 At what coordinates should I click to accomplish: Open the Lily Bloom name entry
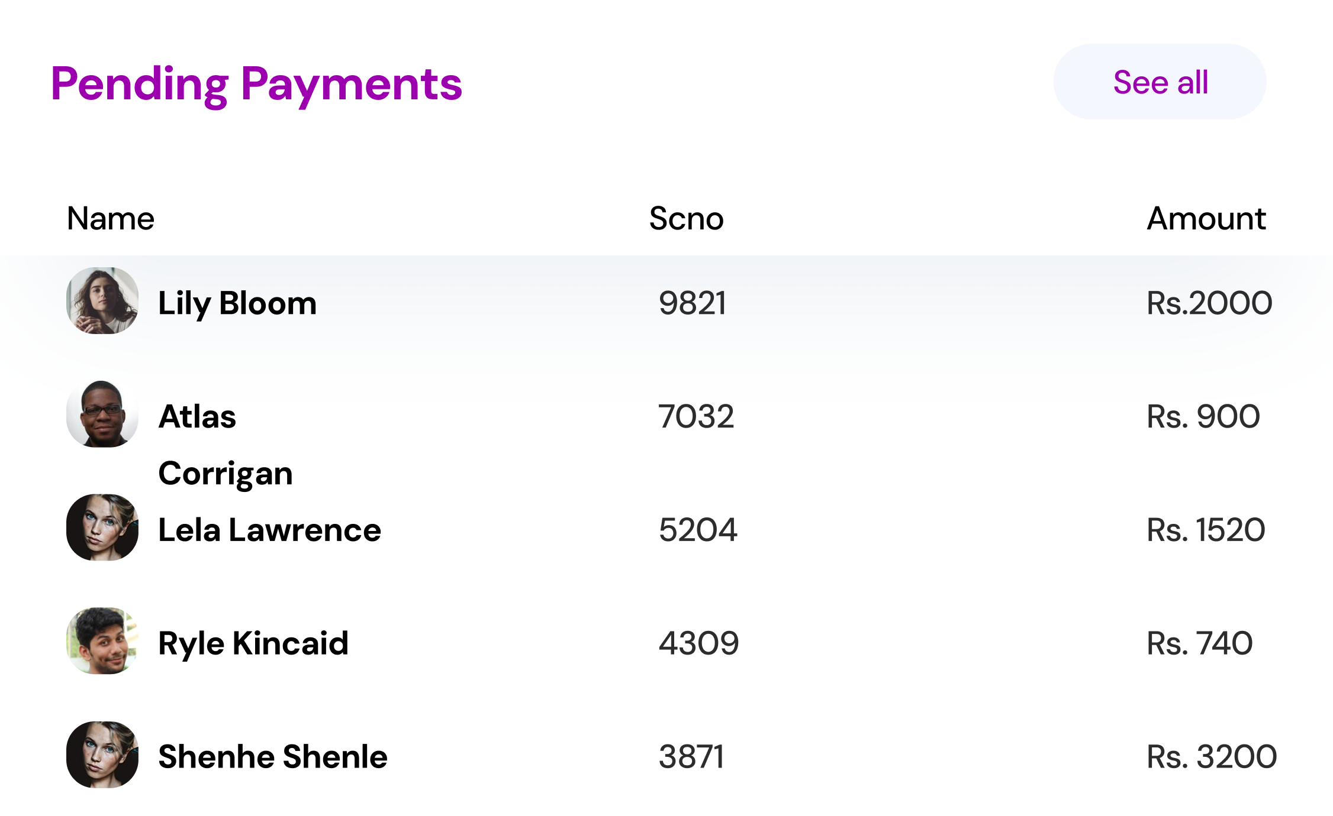point(237,304)
